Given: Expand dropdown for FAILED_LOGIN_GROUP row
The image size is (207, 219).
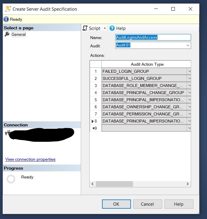Looking at the screenshot, I should click(x=189, y=71).
